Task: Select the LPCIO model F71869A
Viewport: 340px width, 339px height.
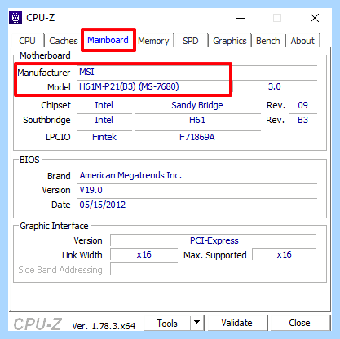Action: click(x=197, y=137)
